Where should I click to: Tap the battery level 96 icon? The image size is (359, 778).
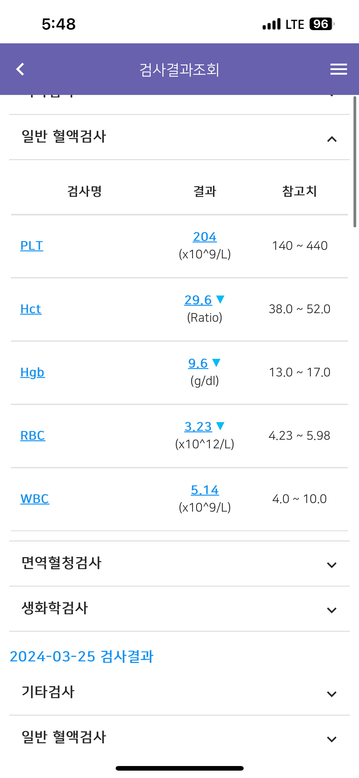tap(322, 24)
